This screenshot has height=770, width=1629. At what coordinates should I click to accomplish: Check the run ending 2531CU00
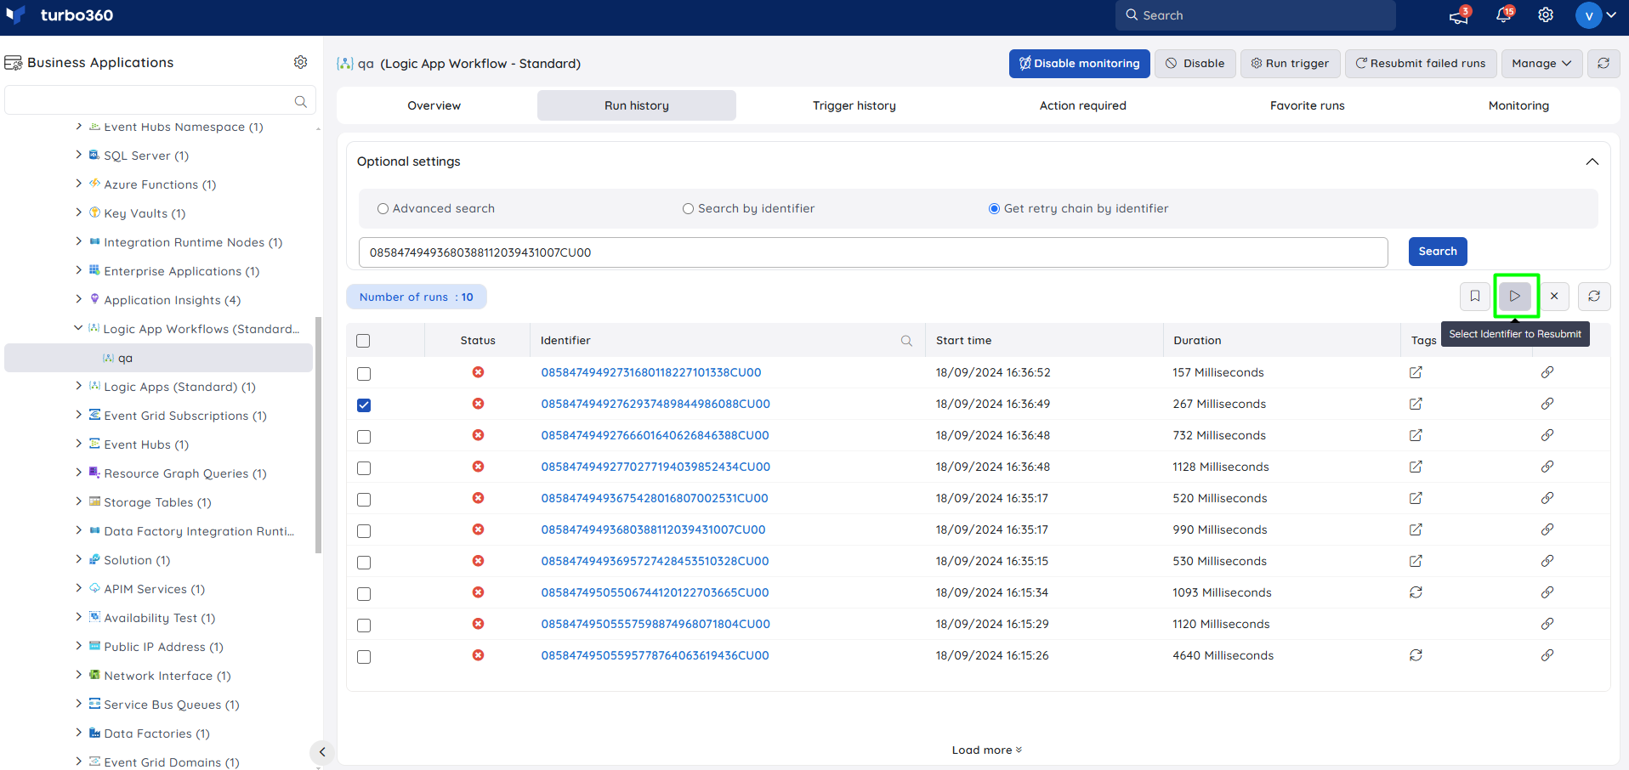click(364, 500)
